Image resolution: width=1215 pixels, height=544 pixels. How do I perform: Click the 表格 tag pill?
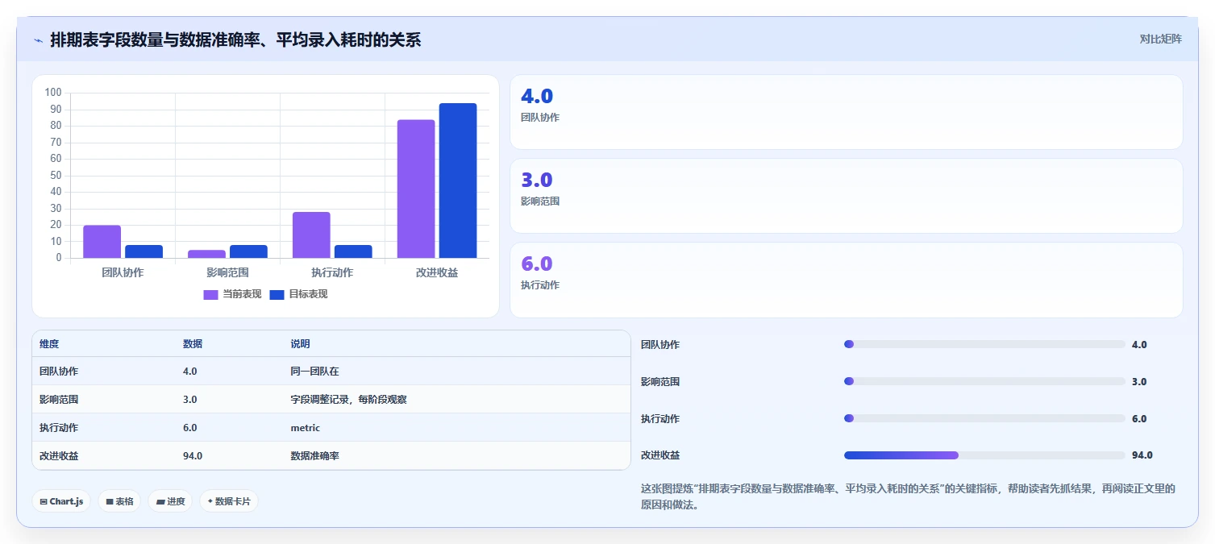point(119,501)
